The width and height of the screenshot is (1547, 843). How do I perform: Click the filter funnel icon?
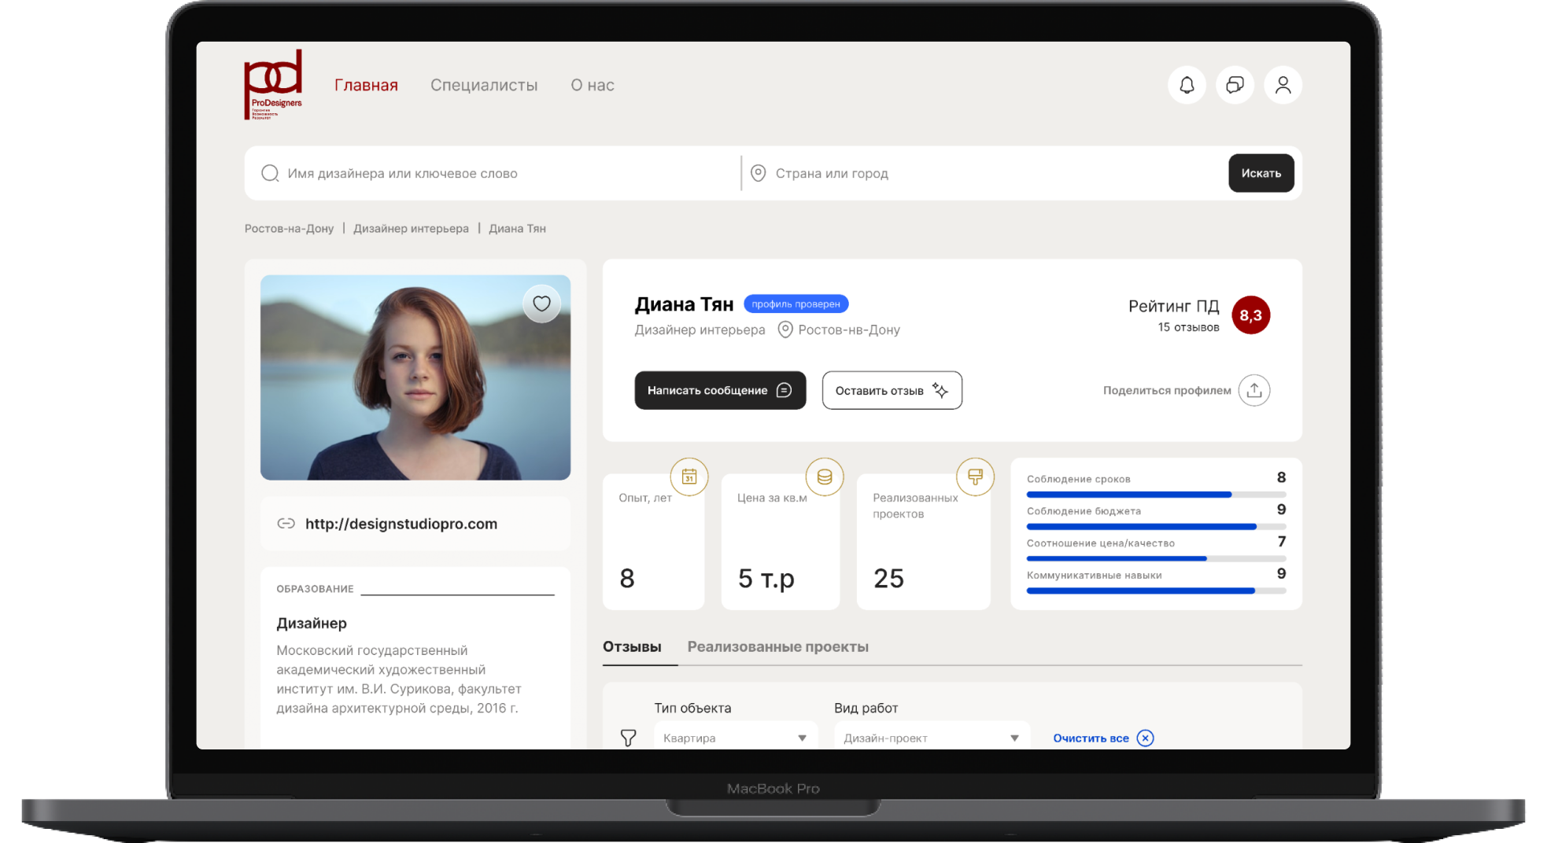(628, 738)
